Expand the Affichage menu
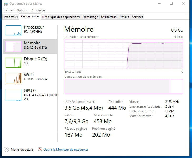This screenshot has height=158, width=192. pos(38,10)
